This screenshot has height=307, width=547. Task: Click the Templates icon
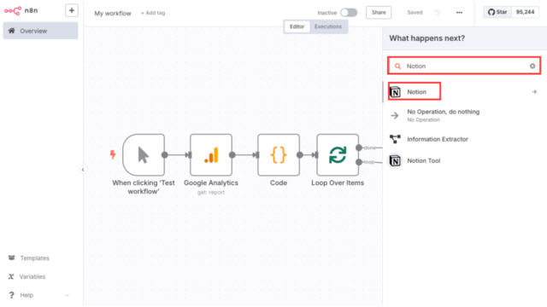click(x=11, y=258)
